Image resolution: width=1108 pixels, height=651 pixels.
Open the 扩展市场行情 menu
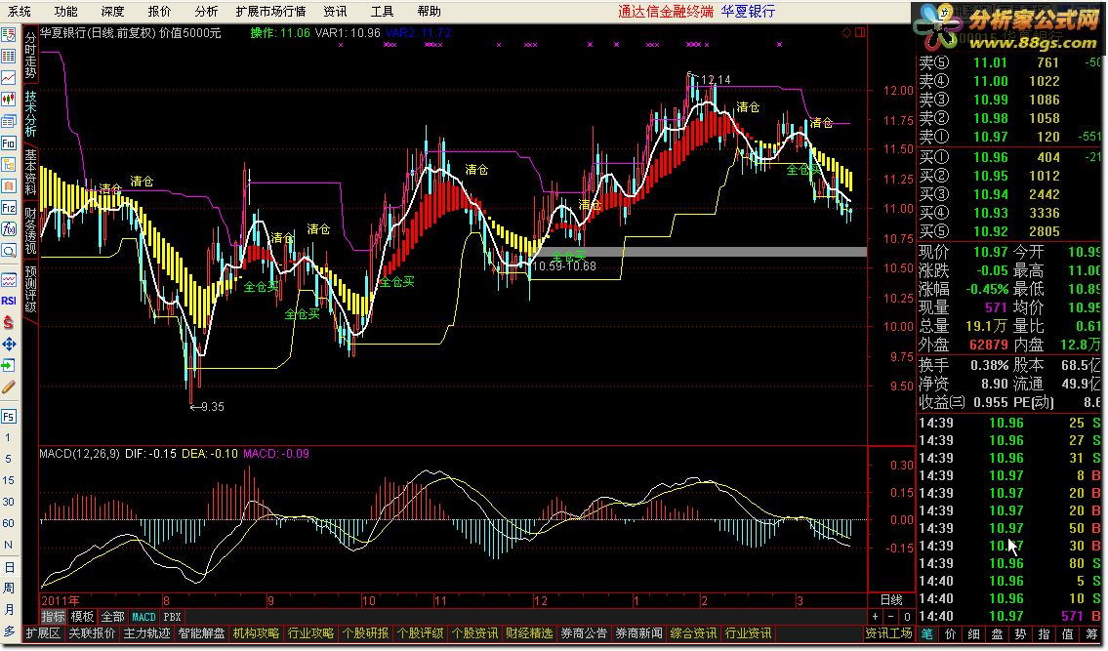270,12
